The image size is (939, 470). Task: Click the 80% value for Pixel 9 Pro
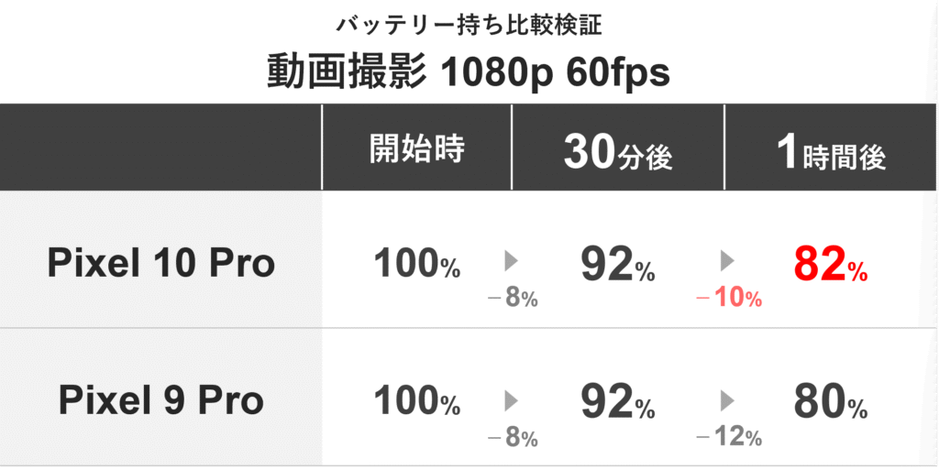point(830,401)
